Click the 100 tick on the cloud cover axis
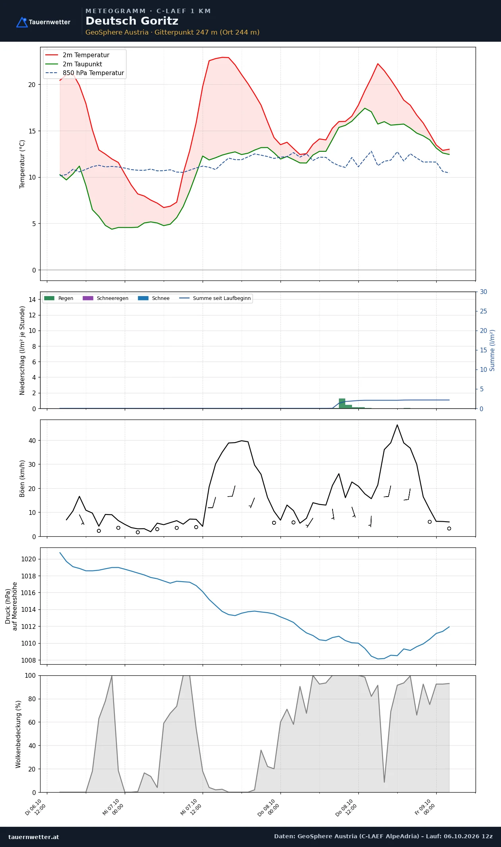This screenshot has height=847, width=501. tap(30, 675)
